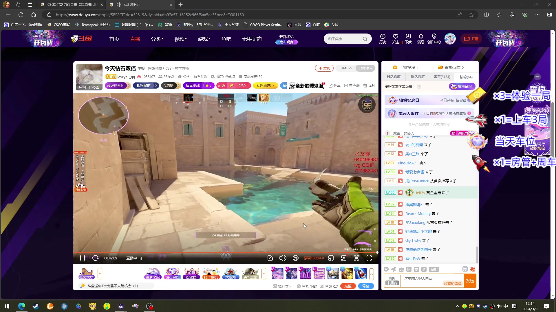
Task: Open the video quality selector 原画1080P60
Action: point(314,258)
